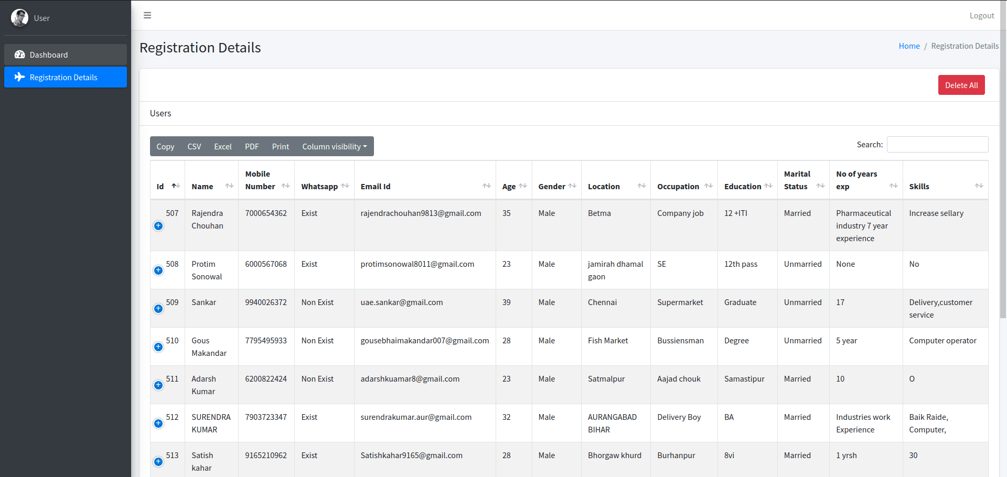Expand row 513 Satish kahar
The width and height of the screenshot is (1007, 477).
tap(158, 462)
